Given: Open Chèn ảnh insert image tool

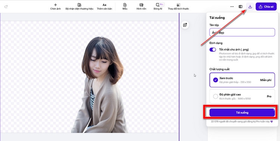Looking at the screenshot, I should tap(55, 7).
